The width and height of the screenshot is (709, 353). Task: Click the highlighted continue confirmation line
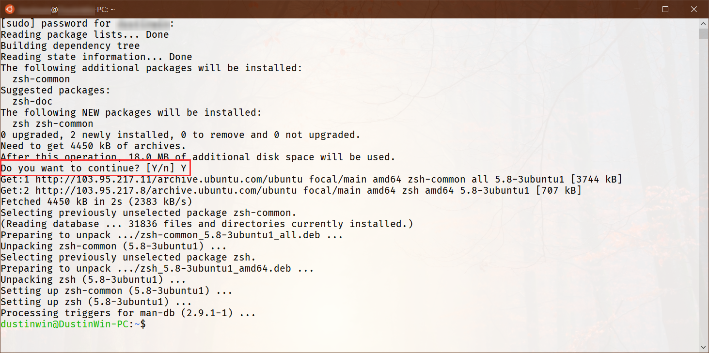coord(95,168)
